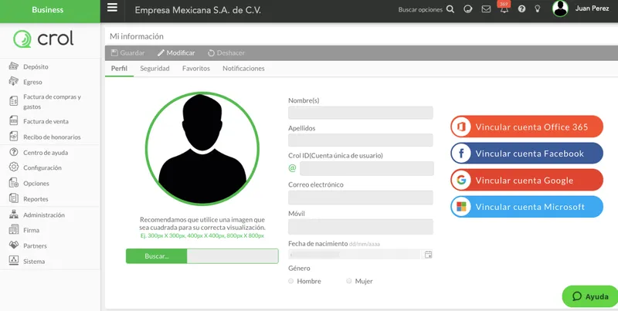Click Vincular cuenta Office 365 text

point(531,127)
